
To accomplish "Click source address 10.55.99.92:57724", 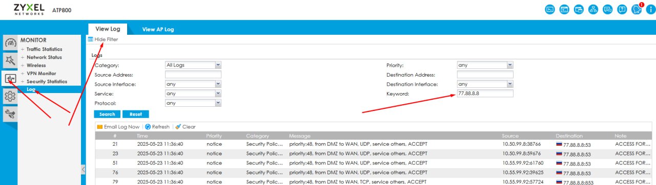I will pos(523,181).
